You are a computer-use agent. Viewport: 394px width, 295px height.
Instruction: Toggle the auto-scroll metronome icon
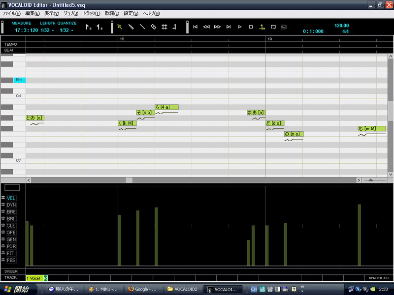coord(262,27)
